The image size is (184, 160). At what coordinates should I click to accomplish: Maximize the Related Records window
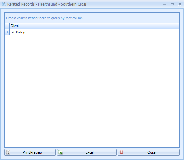tap(172, 4)
